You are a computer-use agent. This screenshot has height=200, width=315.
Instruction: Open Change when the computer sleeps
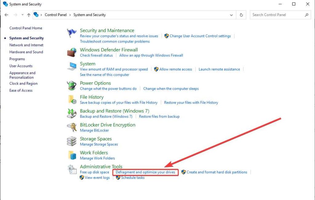click(171, 89)
